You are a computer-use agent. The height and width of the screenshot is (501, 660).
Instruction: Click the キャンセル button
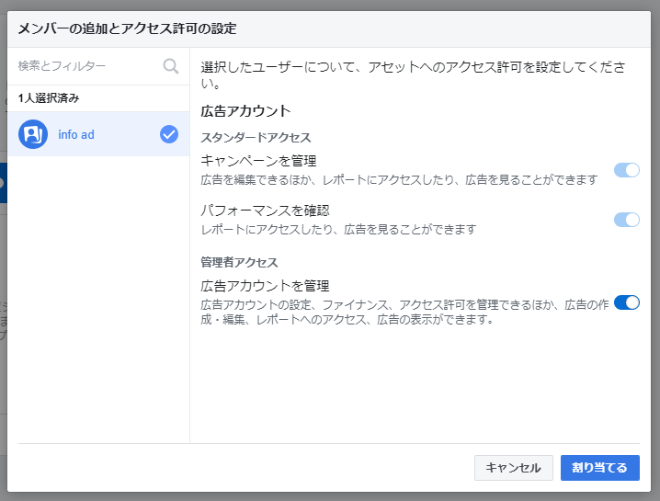coord(514,468)
